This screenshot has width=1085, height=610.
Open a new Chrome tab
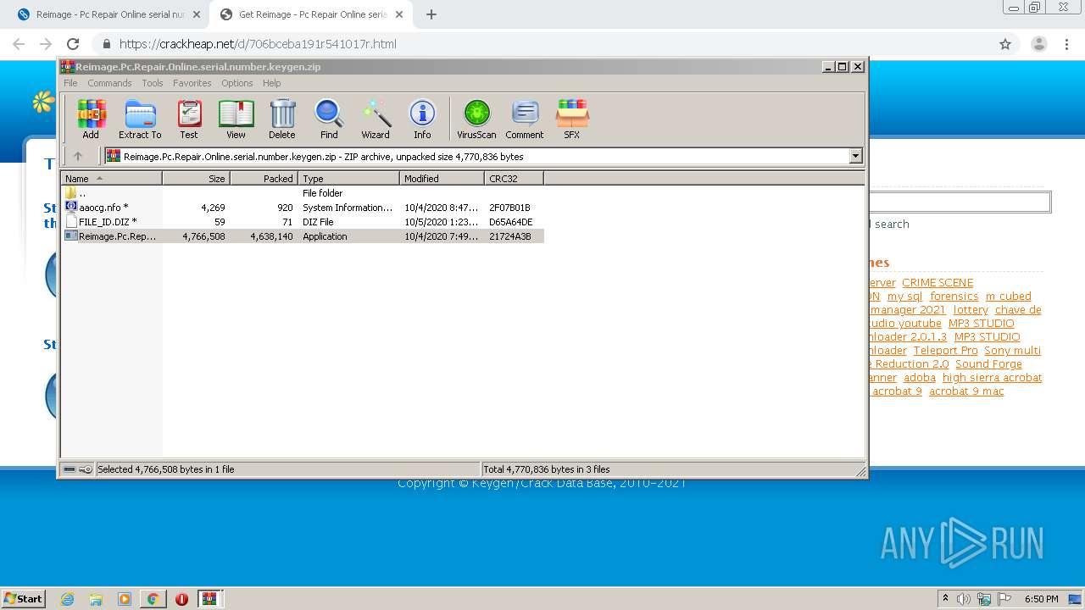[x=431, y=14]
